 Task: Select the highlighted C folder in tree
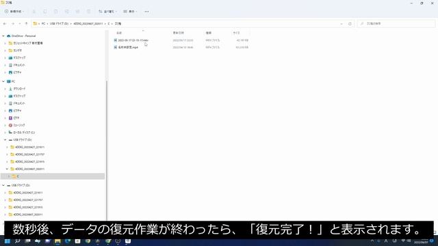click(x=18, y=176)
